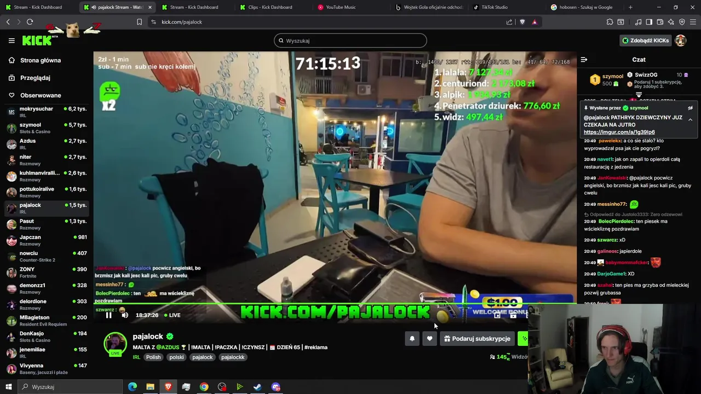
Task: Open Windows Start menu
Action: 8,387
